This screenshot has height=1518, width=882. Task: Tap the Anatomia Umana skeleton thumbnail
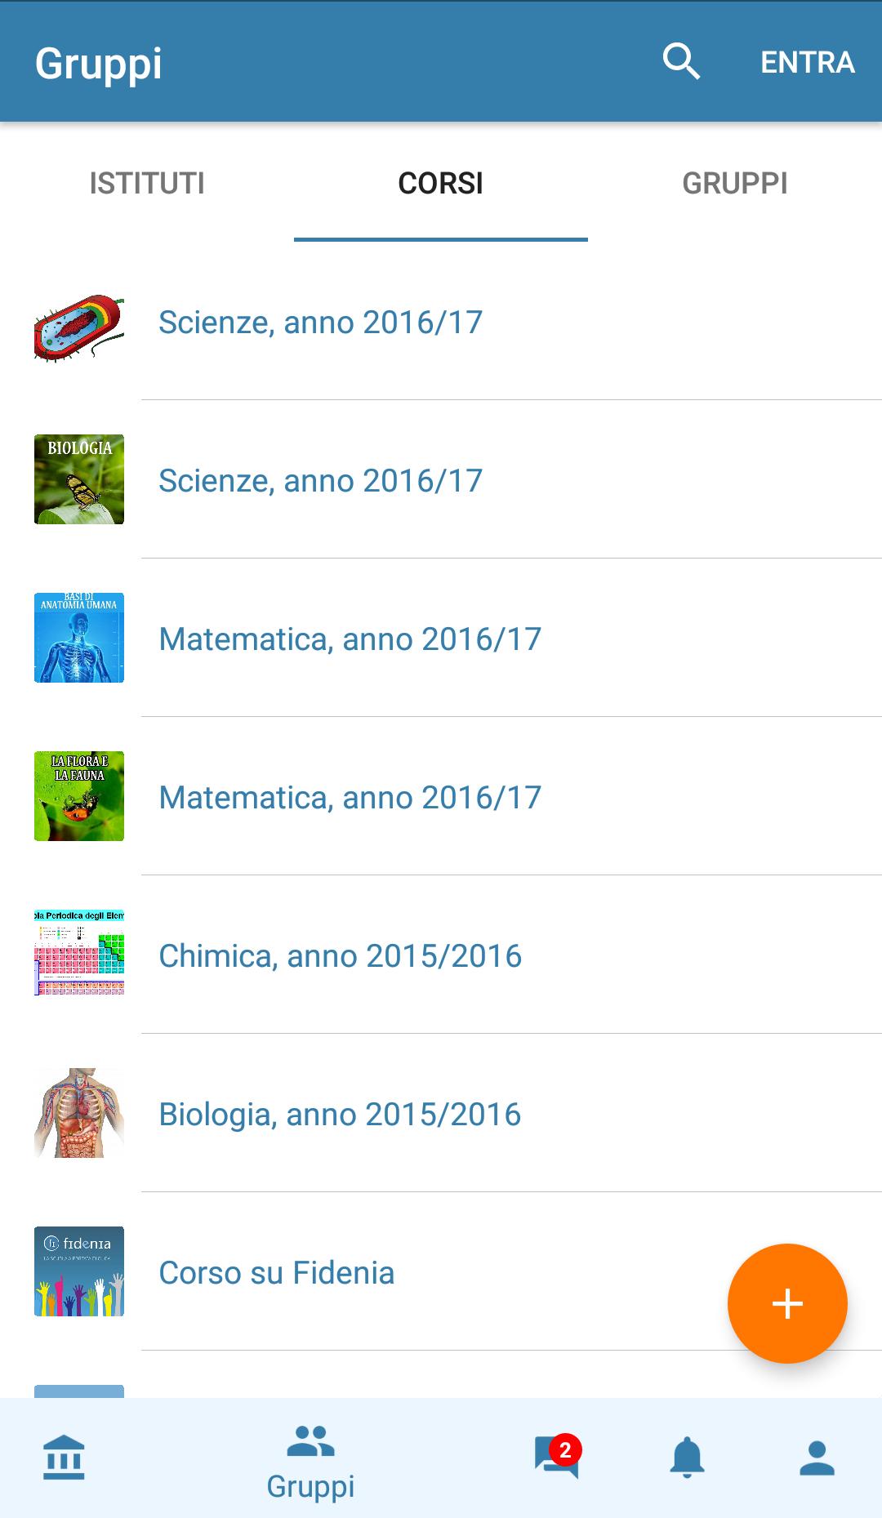click(x=79, y=638)
